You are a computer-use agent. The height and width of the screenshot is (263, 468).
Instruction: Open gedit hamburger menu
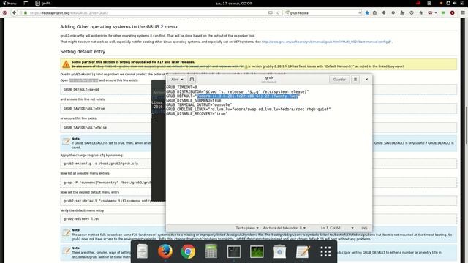pyautogui.click(x=355, y=80)
